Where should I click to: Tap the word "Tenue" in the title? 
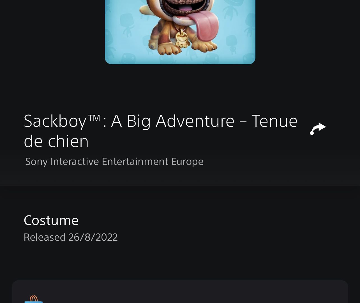point(274,121)
